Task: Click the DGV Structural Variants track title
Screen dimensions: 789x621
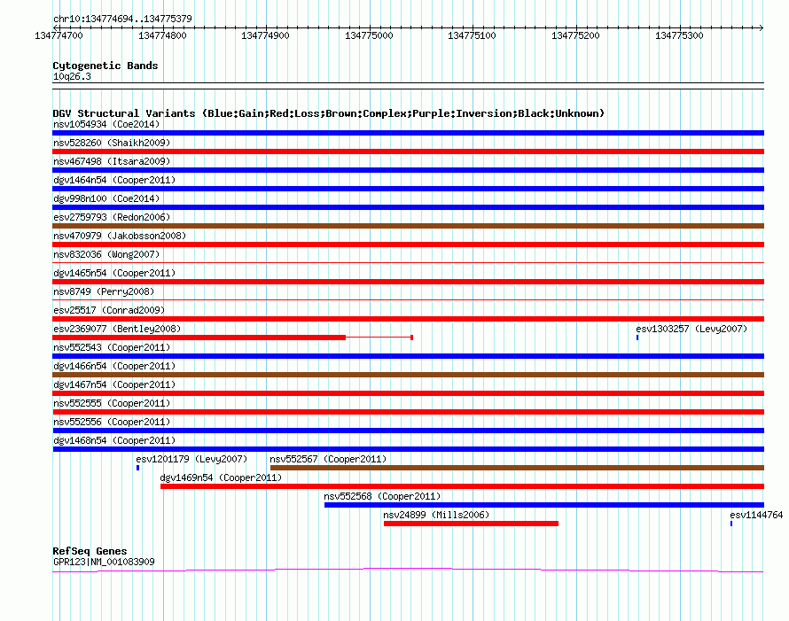Action: coord(328,113)
